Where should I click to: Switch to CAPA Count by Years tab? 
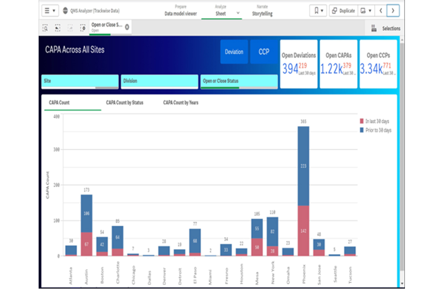(x=181, y=103)
